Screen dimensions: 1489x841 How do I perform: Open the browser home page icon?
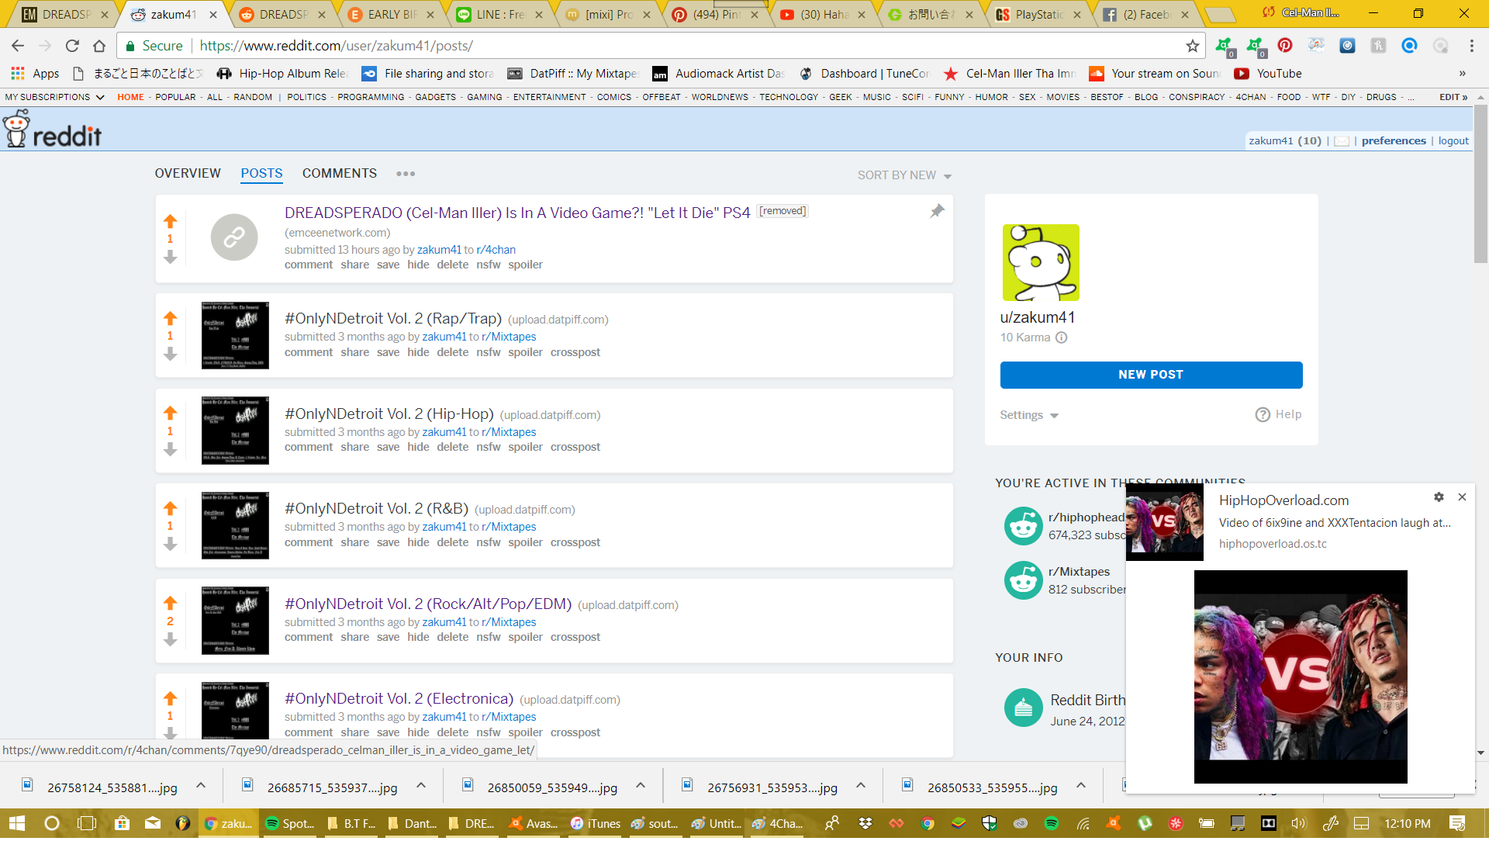[x=99, y=46]
